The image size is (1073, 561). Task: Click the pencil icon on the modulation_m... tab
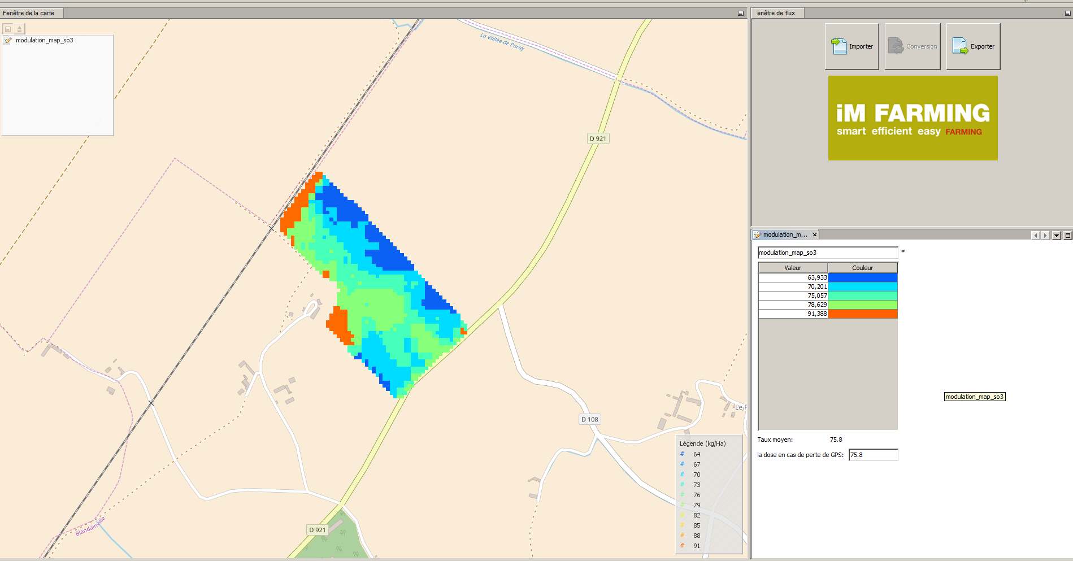click(x=757, y=234)
